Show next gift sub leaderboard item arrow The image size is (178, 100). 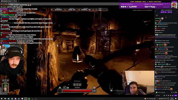(x=177, y=11)
